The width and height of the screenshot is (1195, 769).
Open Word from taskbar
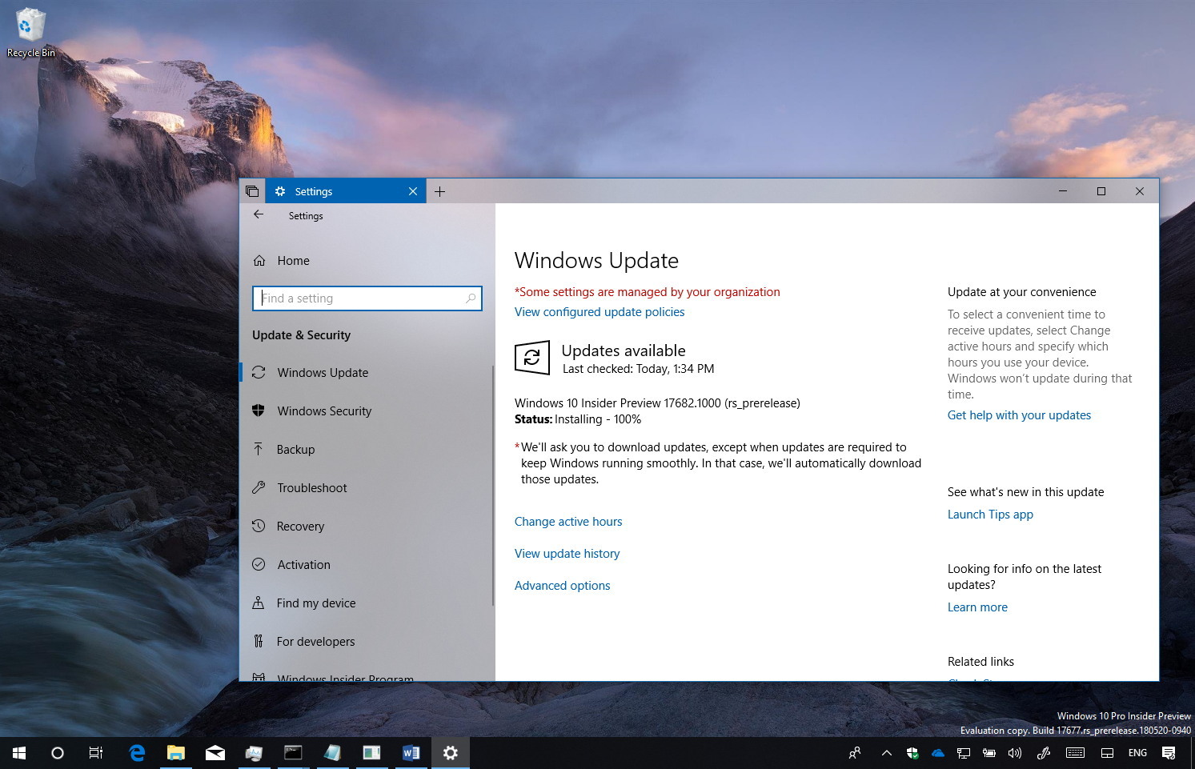pyautogui.click(x=411, y=753)
